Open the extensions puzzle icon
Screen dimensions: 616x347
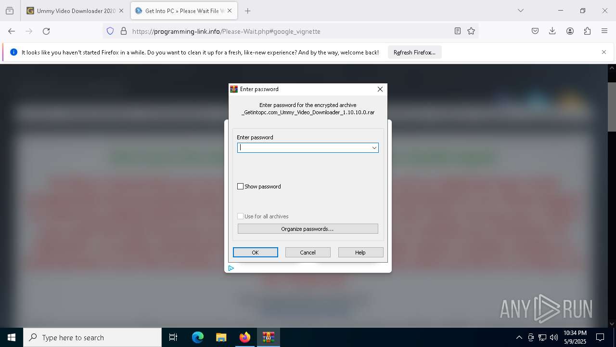tap(587, 31)
